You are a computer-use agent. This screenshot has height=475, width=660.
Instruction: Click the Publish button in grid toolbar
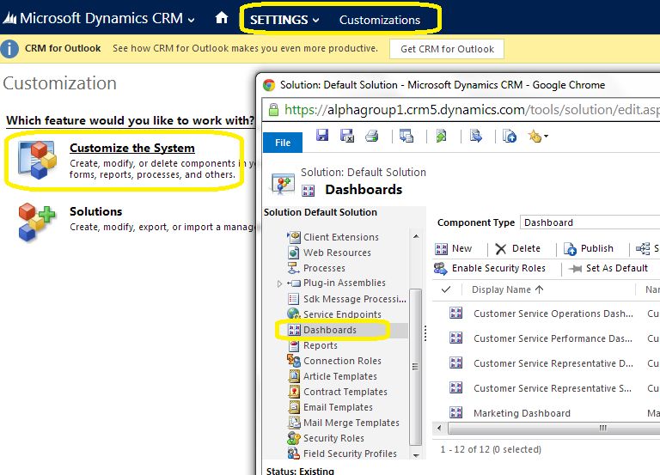pos(589,248)
